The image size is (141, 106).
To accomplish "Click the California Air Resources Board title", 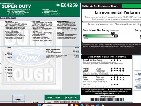I will [x=100, y=6].
